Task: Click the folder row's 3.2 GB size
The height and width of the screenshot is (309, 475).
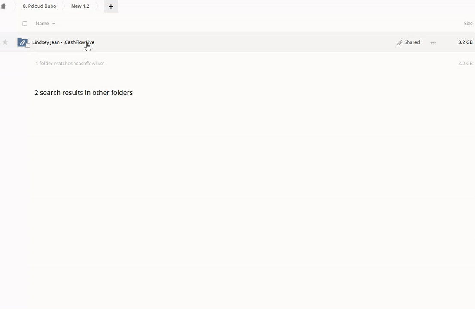Action: 465,42
